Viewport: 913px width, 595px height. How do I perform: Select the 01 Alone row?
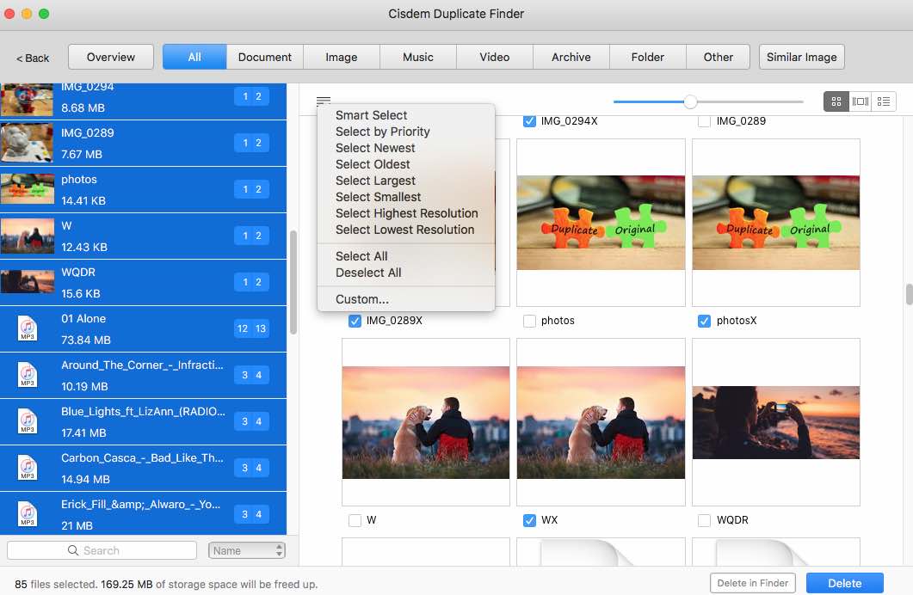143,328
